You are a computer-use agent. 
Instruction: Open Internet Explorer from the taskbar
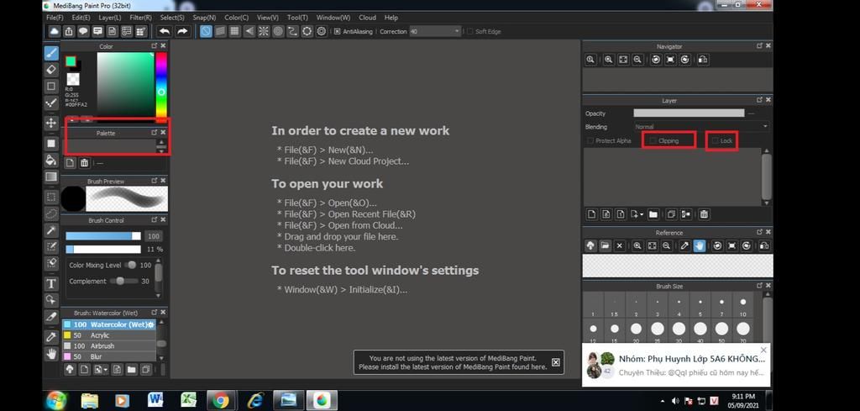click(x=255, y=401)
